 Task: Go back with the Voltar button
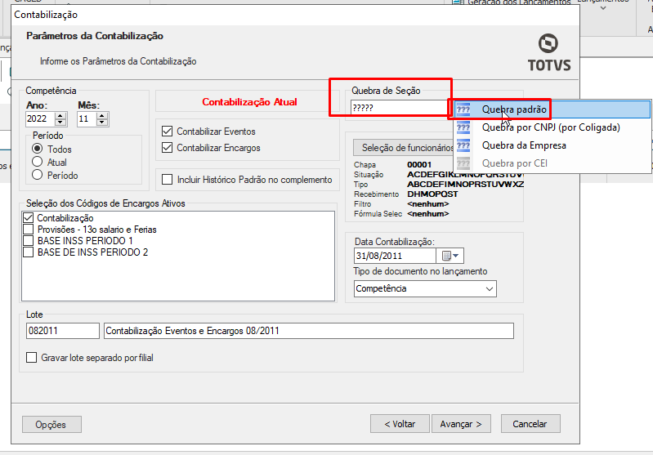(x=400, y=424)
